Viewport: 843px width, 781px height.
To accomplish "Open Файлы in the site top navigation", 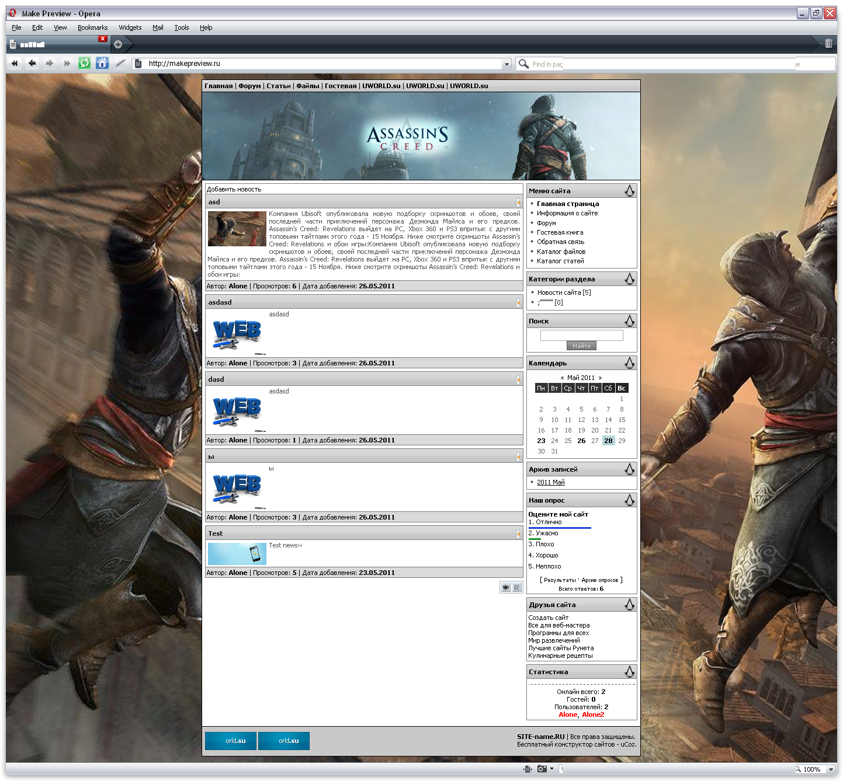I will [x=308, y=86].
